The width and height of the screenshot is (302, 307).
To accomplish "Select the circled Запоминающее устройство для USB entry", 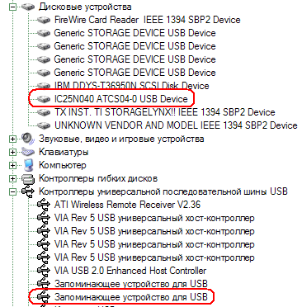I will click(131, 297).
